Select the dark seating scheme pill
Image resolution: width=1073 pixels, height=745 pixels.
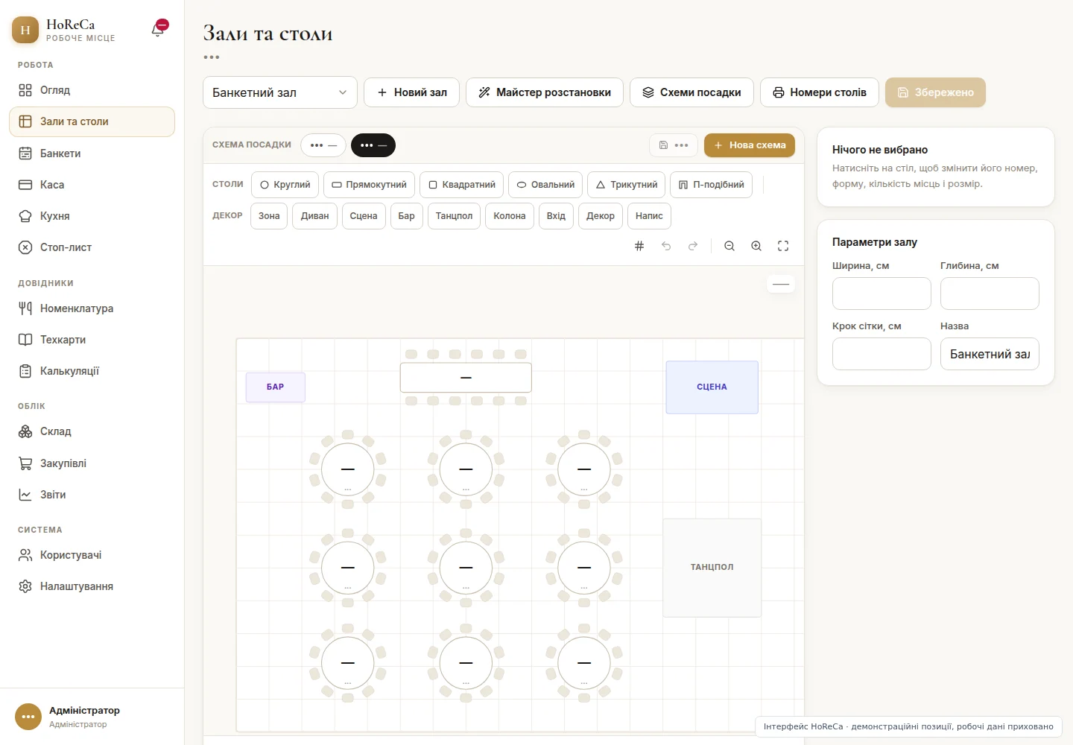[x=373, y=145]
